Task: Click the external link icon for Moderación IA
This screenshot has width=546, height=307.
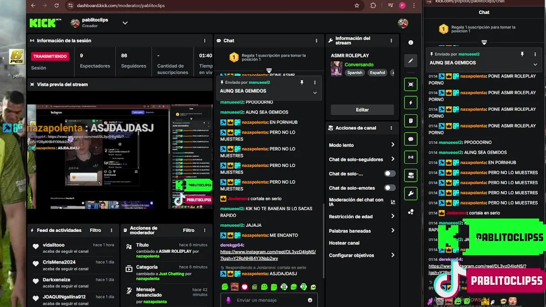Action: pos(393,202)
